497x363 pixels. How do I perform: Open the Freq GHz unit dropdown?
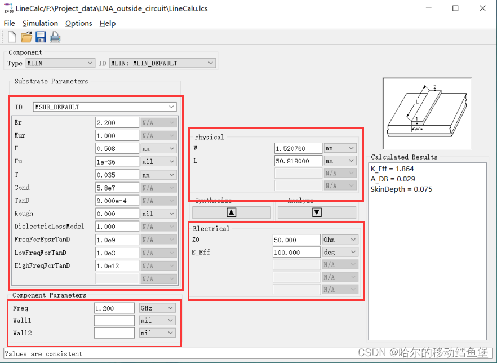[157, 308]
